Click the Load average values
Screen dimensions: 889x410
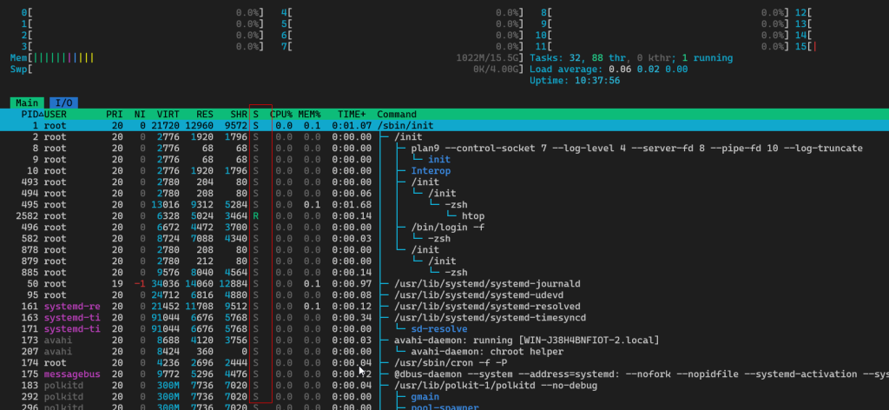(648, 69)
